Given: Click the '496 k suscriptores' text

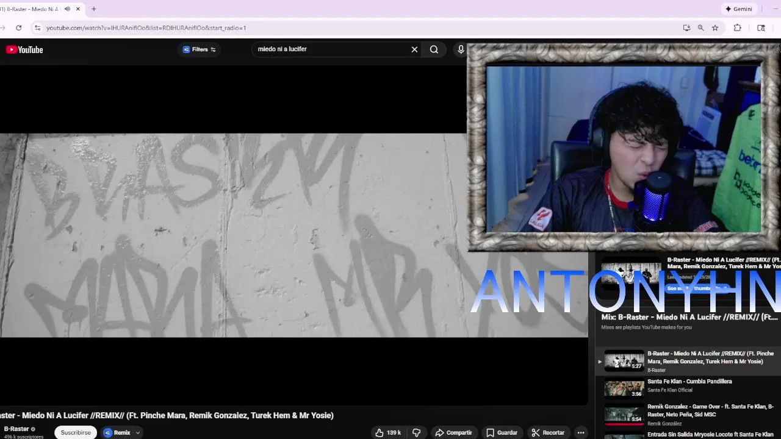Looking at the screenshot, I should point(24,437).
